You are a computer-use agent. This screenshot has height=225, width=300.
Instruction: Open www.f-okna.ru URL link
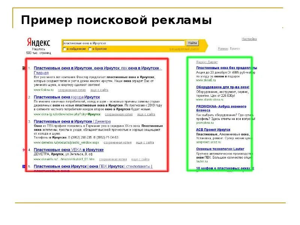(x=43, y=90)
